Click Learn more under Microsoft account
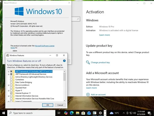Image resolution: width=154 pixels, height=116 pixels. (91, 88)
